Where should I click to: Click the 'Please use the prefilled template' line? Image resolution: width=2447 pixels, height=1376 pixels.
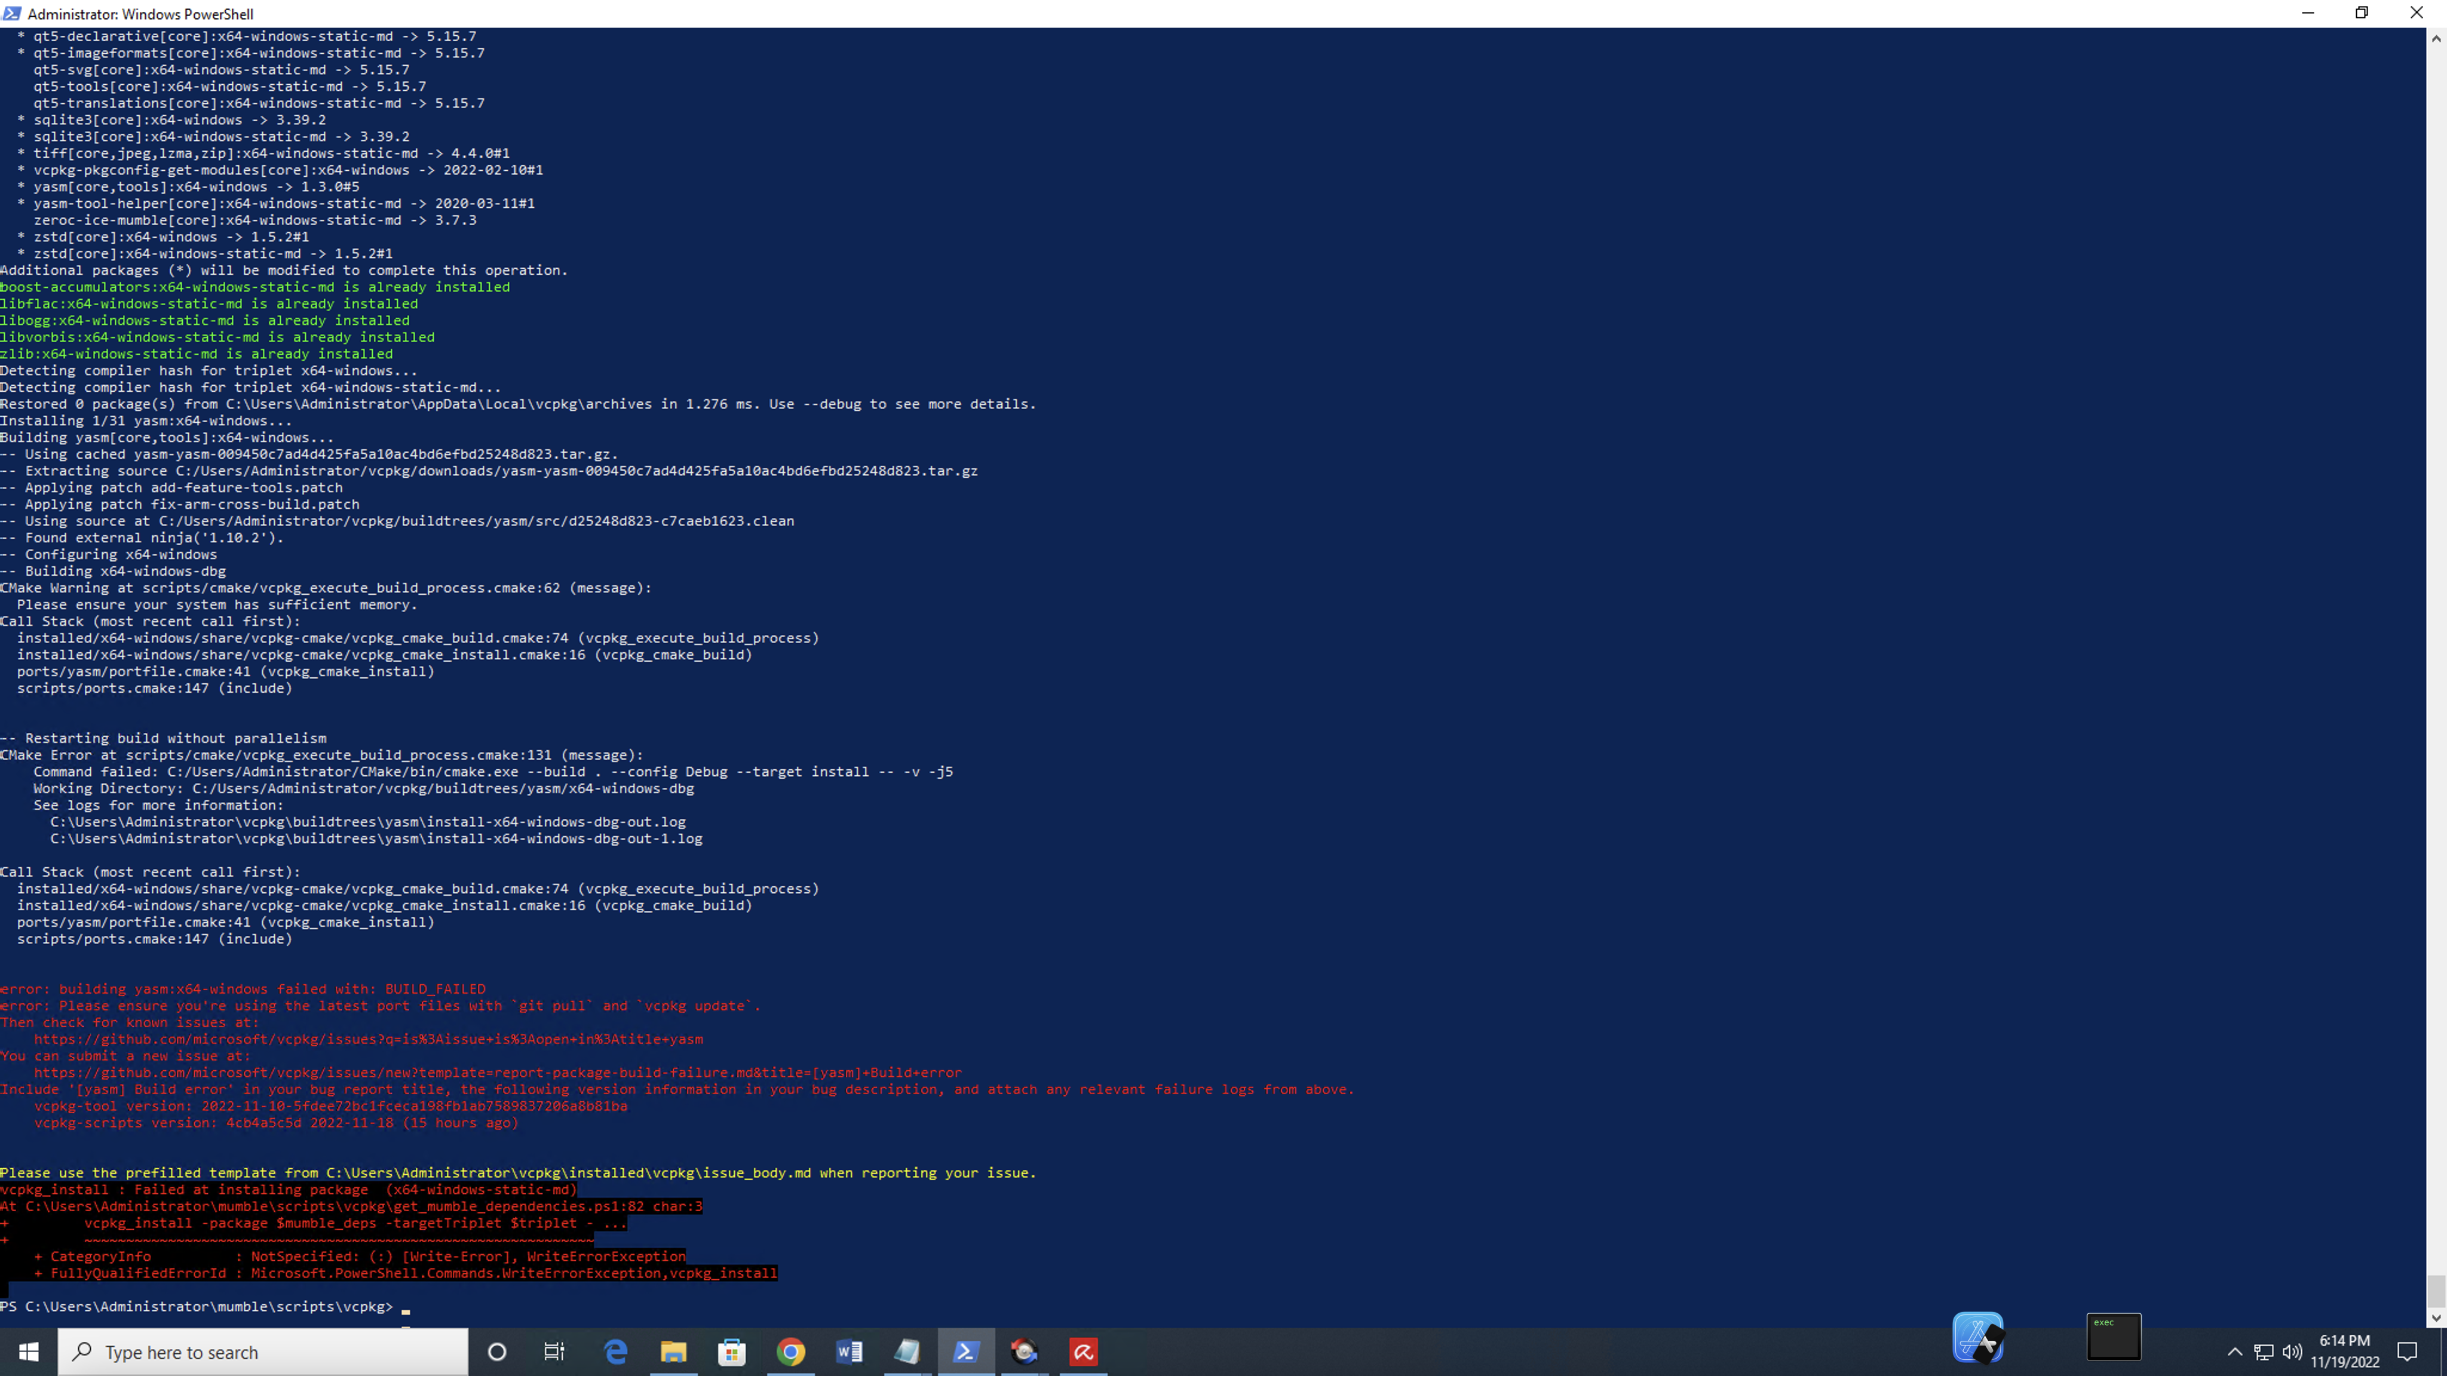518,1174
